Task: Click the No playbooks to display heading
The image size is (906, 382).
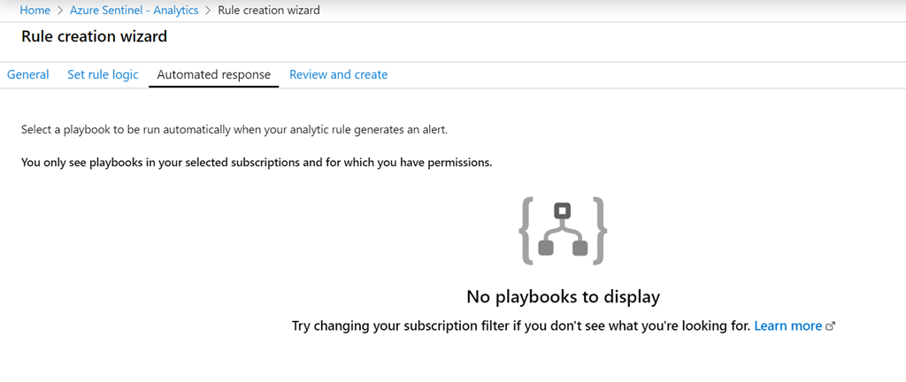Action: 563,296
